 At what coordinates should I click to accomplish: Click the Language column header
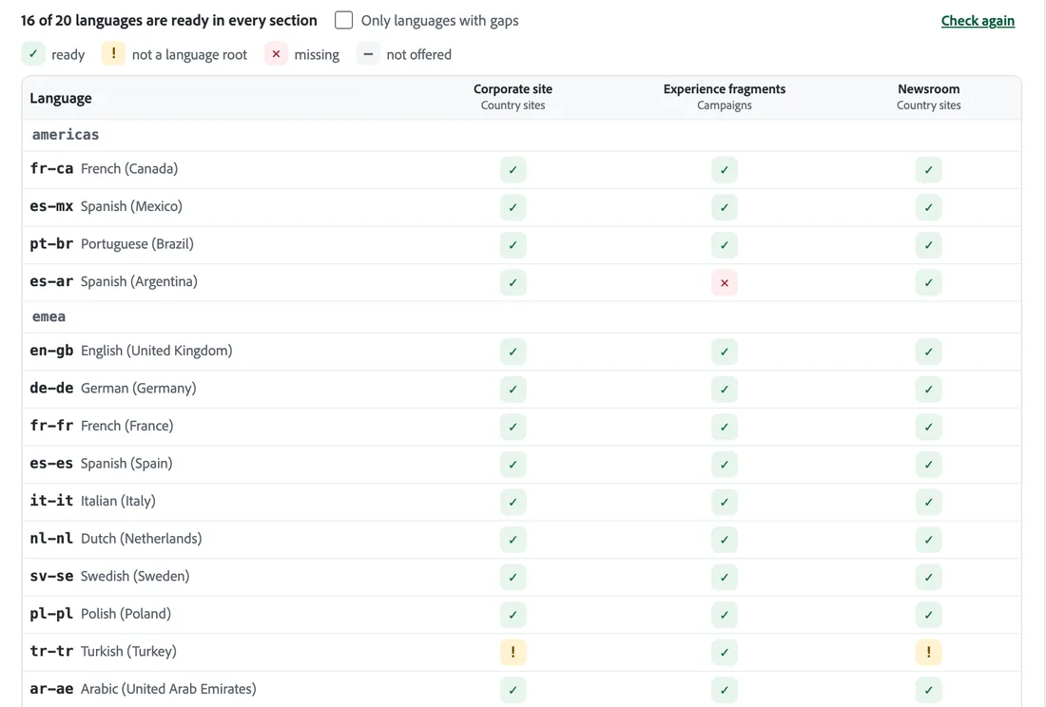click(61, 98)
